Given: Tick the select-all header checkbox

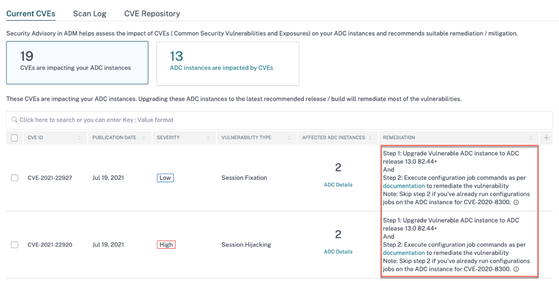Looking at the screenshot, I should (14, 138).
